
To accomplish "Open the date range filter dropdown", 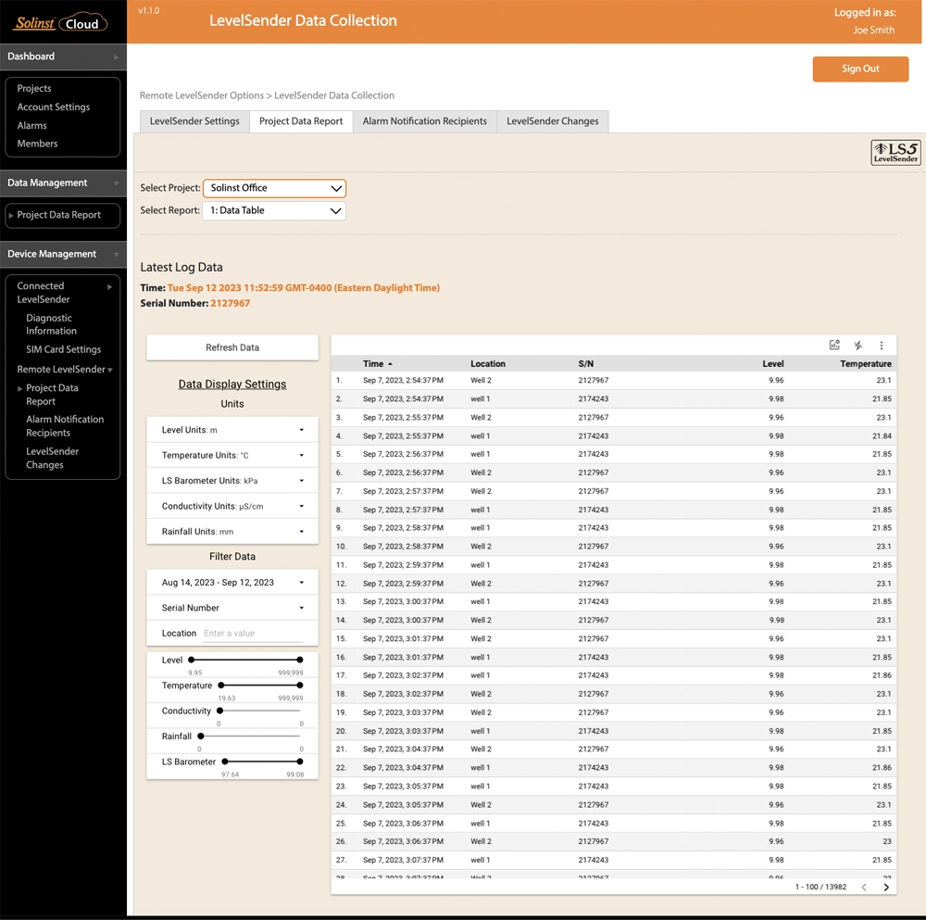I will (x=231, y=582).
